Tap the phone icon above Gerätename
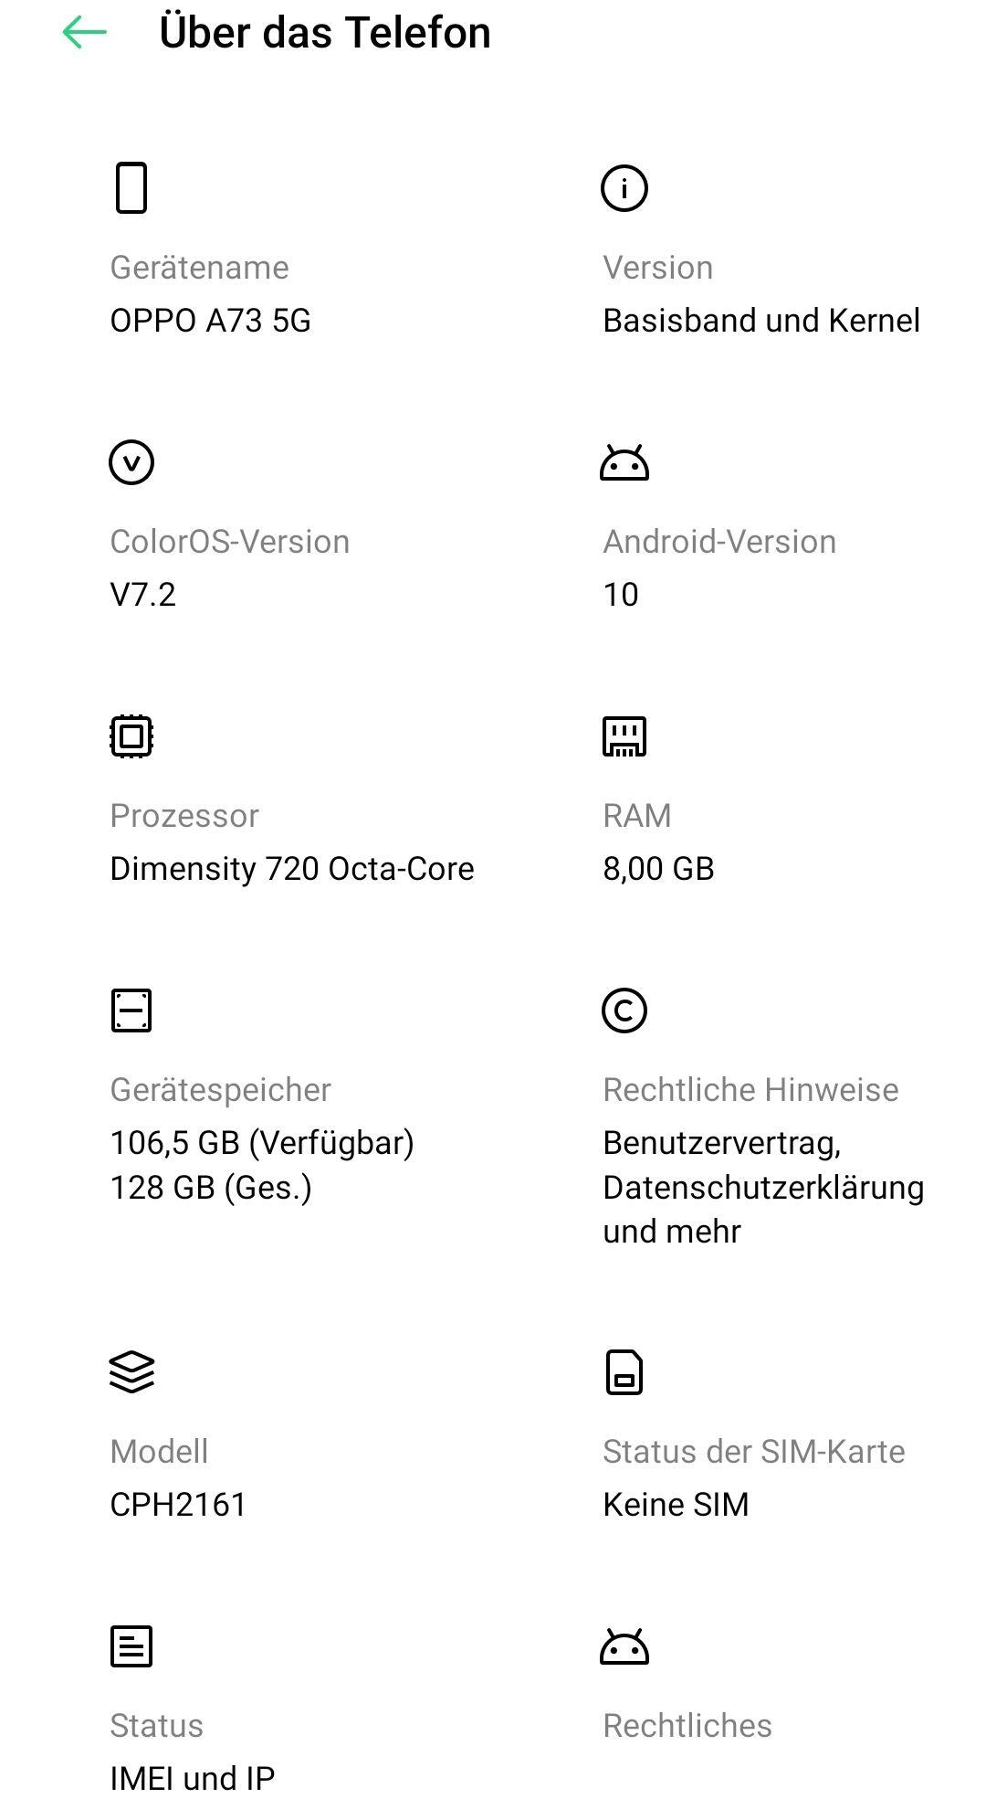Screen dimensions: 986x1820 [x=131, y=187]
